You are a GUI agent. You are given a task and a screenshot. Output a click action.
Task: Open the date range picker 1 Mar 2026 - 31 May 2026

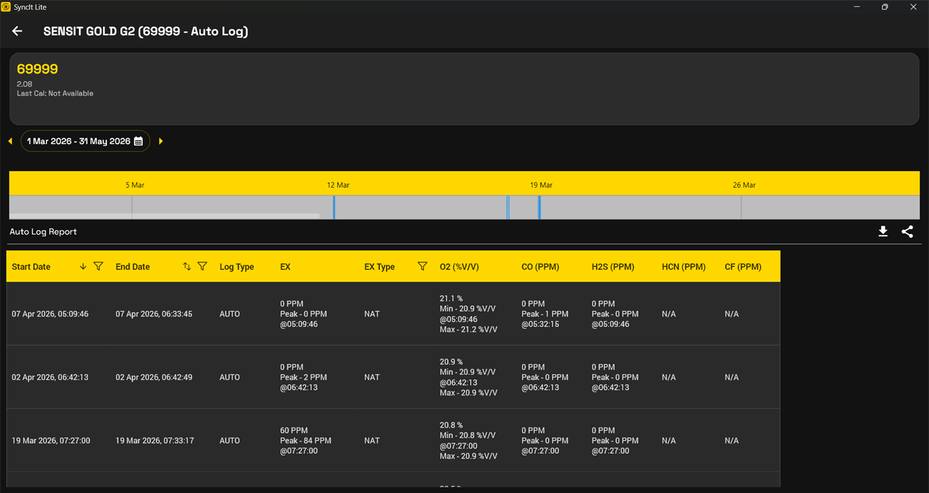(85, 141)
